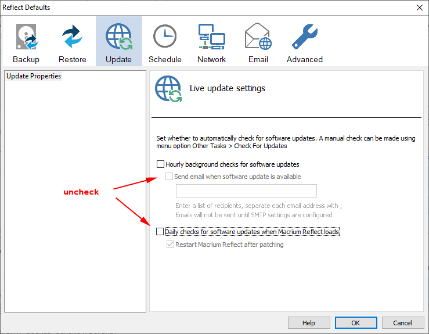429x334 pixels.
Task: Toggle Send email when software update is available
Action: click(169, 177)
